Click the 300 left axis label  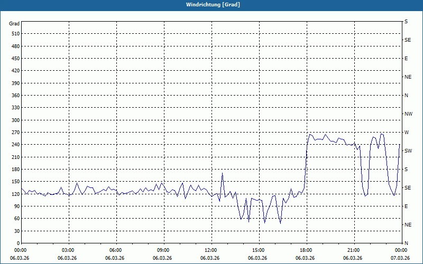tap(16, 120)
